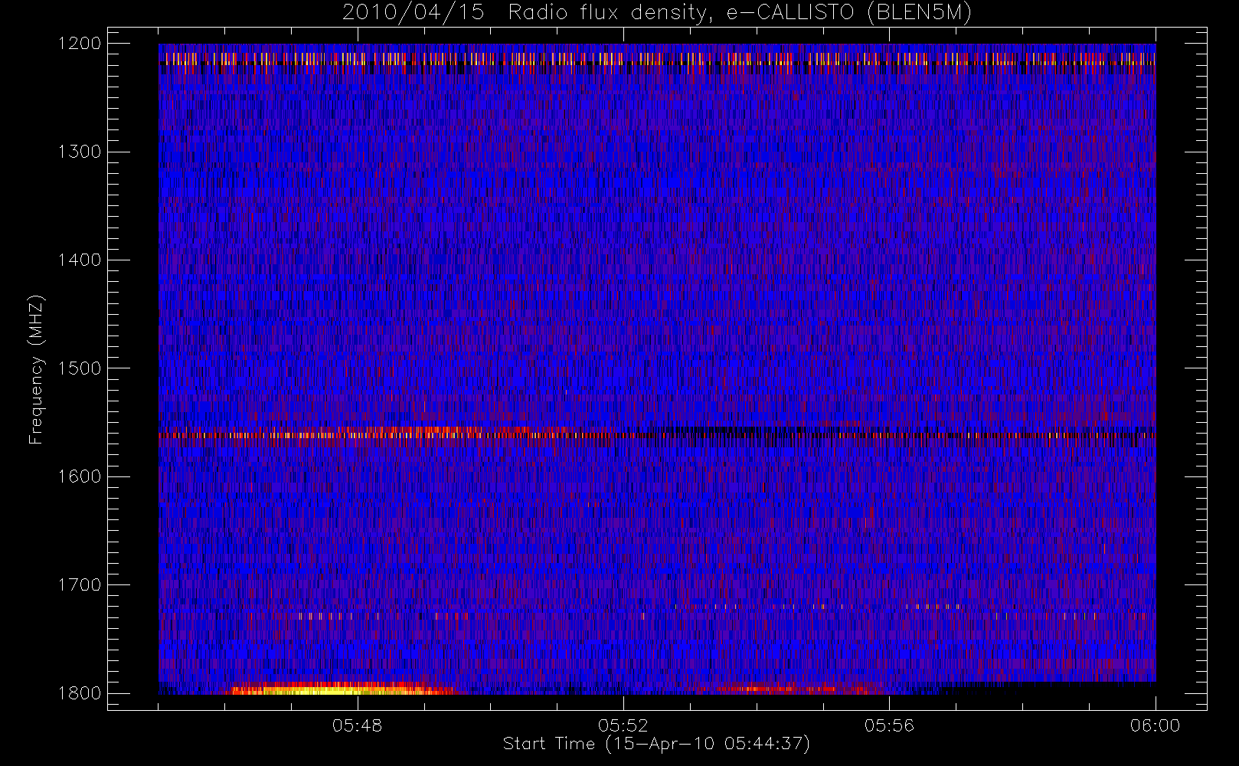Click the 05:52 time axis label

coord(623,725)
